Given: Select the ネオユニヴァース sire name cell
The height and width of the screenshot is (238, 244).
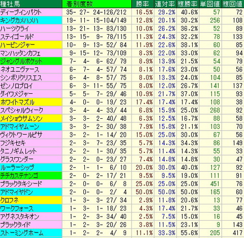Looking at the screenshot, I should click(x=31, y=69).
